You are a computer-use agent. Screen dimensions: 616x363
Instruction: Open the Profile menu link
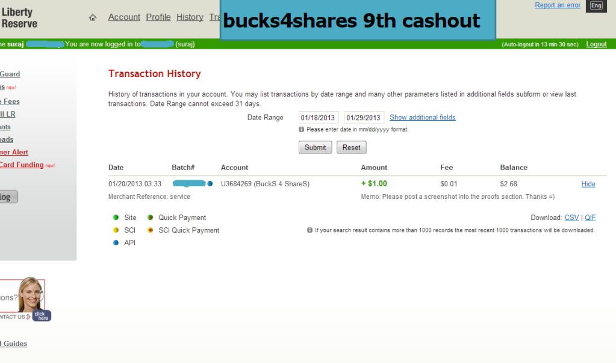coord(158,17)
